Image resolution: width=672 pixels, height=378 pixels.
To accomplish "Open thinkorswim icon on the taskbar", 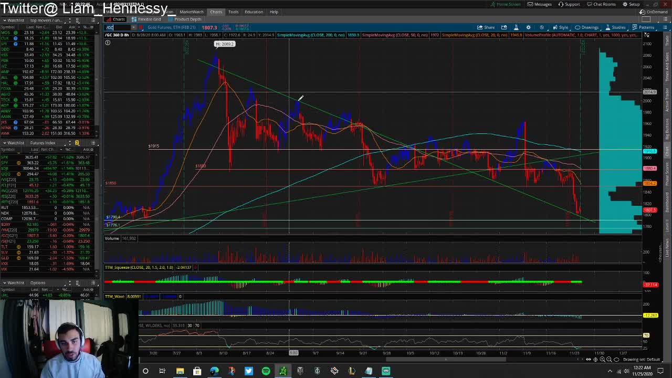I will click(x=283, y=371).
